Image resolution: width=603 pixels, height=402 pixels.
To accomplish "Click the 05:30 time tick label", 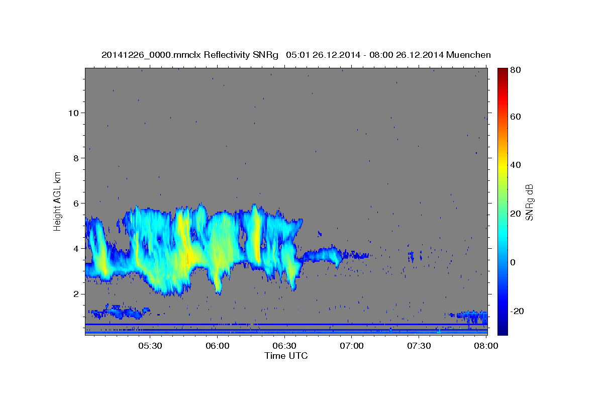I will 150,346.
